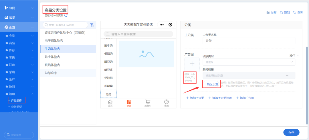Click 添加广告图 link

click(245, 98)
